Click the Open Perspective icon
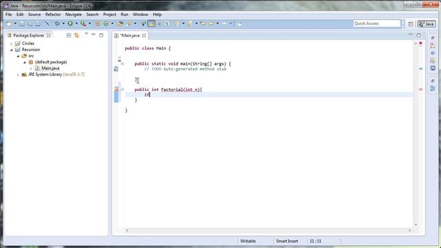The height and width of the screenshot is (248, 441). click(x=411, y=24)
